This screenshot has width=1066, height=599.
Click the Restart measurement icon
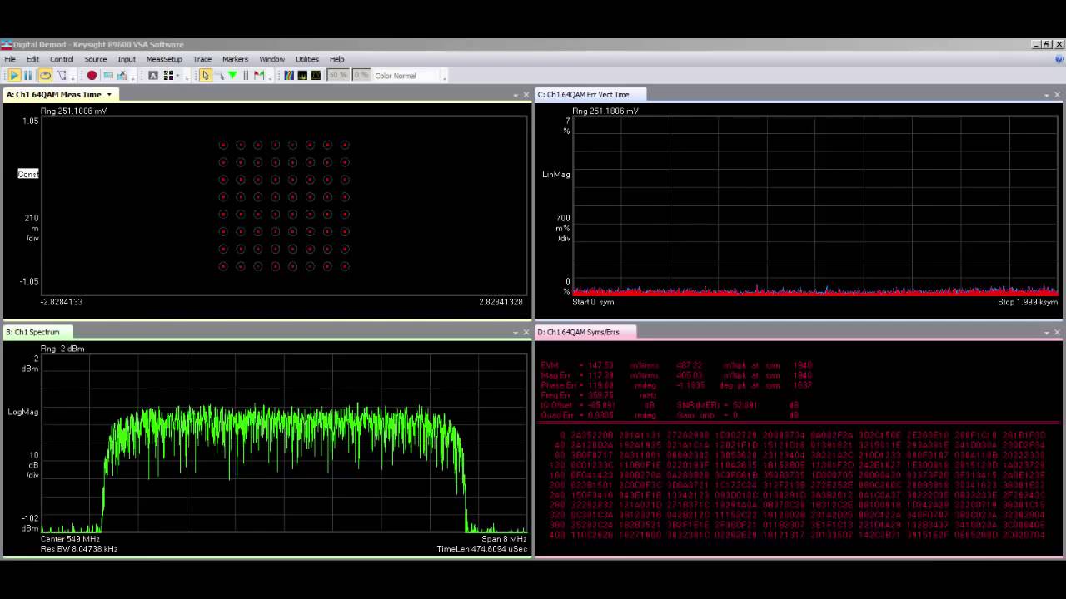click(x=45, y=75)
